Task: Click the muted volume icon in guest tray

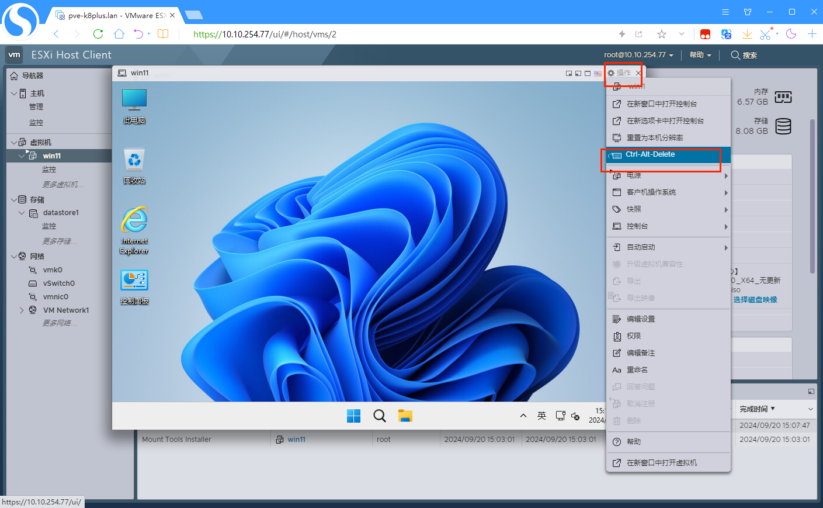Action: pos(576,416)
